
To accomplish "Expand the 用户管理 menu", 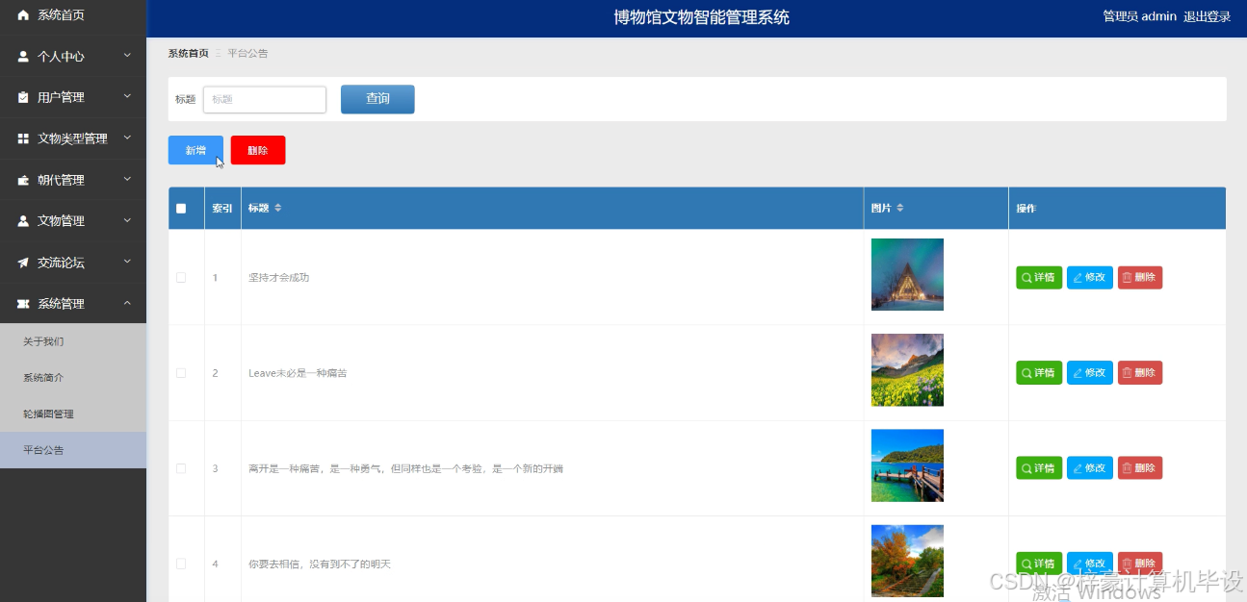I will click(72, 97).
